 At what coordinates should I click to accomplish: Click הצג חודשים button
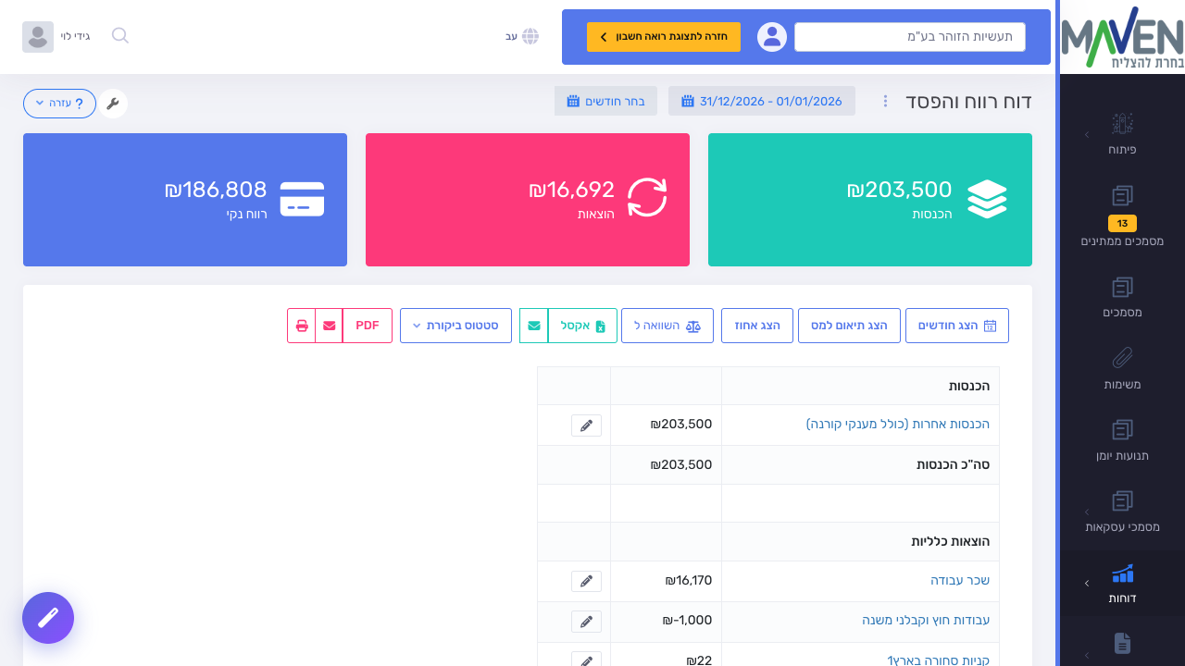[957, 326]
